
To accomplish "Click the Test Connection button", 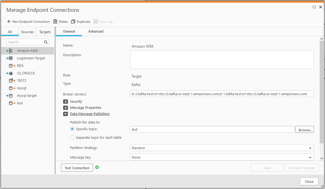I will 77,168.
